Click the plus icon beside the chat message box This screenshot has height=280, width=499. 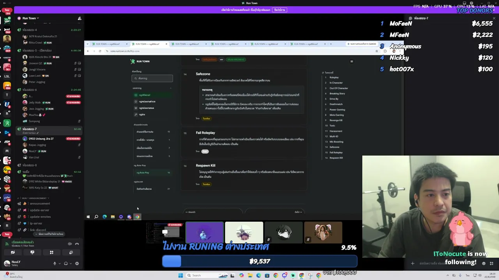pos(412,264)
